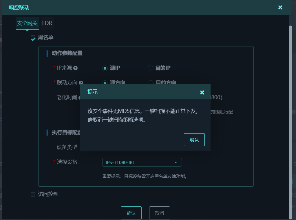Click the 选择设备 label
The width and height of the screenshot is (296, 220).
[x=67, y=162]
